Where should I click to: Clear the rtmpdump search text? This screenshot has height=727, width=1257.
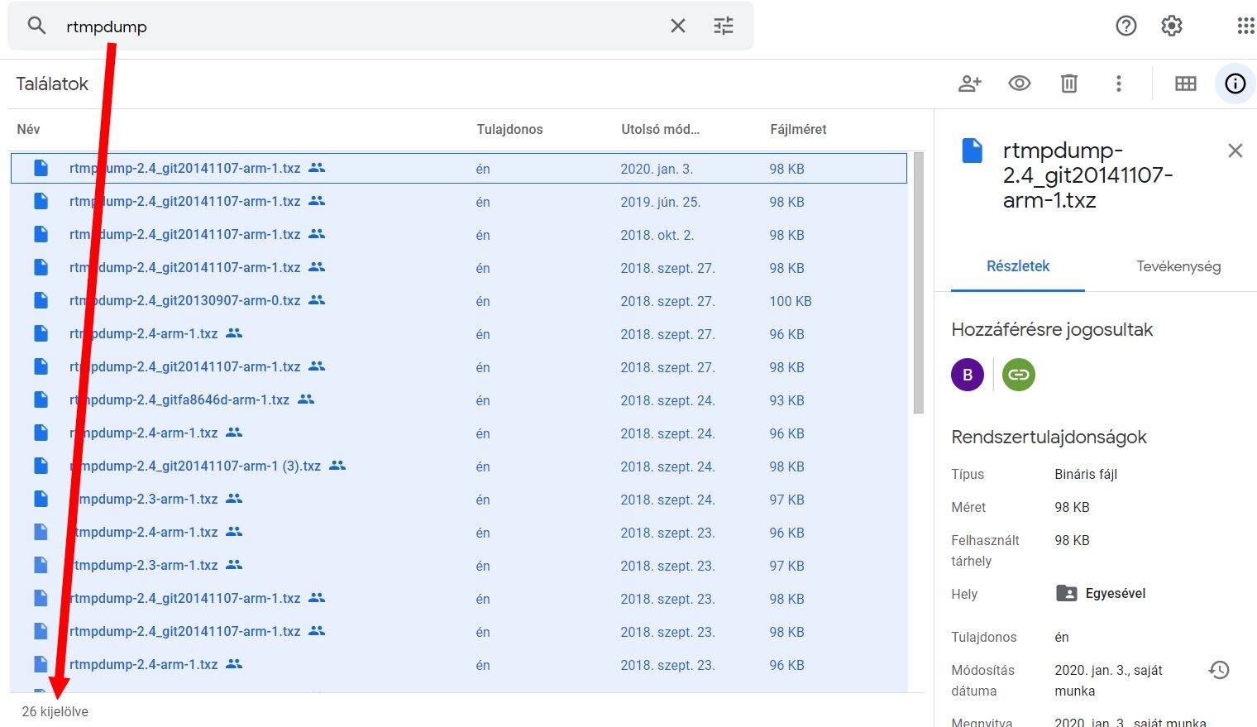[x=678, y=26]
